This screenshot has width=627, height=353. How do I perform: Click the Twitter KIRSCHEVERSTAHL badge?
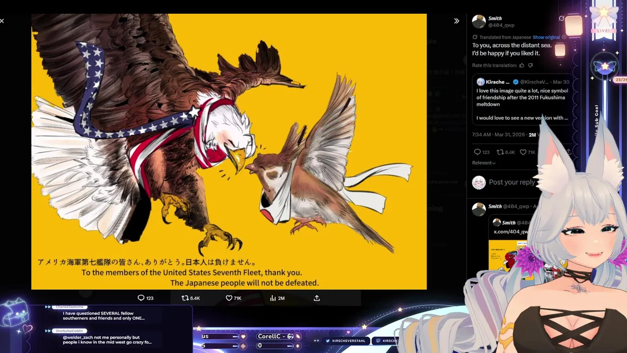pos(346,341)
